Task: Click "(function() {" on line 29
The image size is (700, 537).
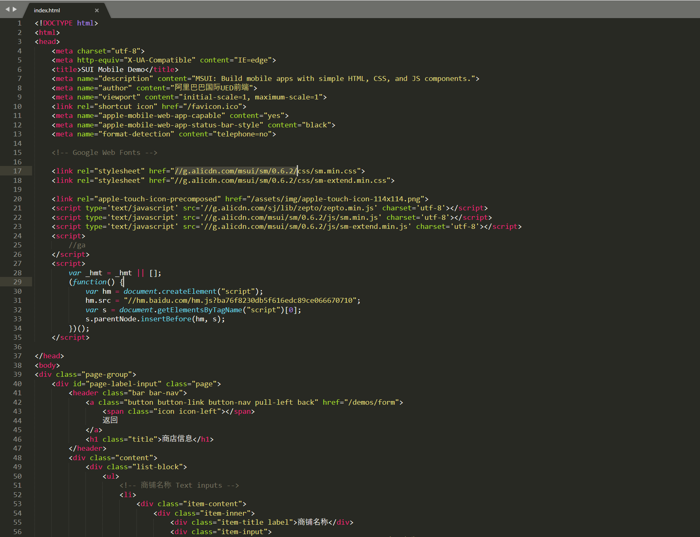Action: pyautogui.click(x=96, y=282)
